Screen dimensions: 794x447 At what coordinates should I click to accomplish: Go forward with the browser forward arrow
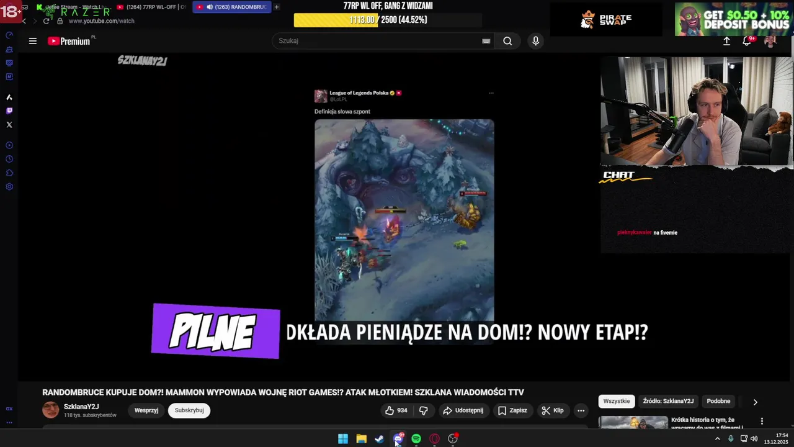point(34,21)
